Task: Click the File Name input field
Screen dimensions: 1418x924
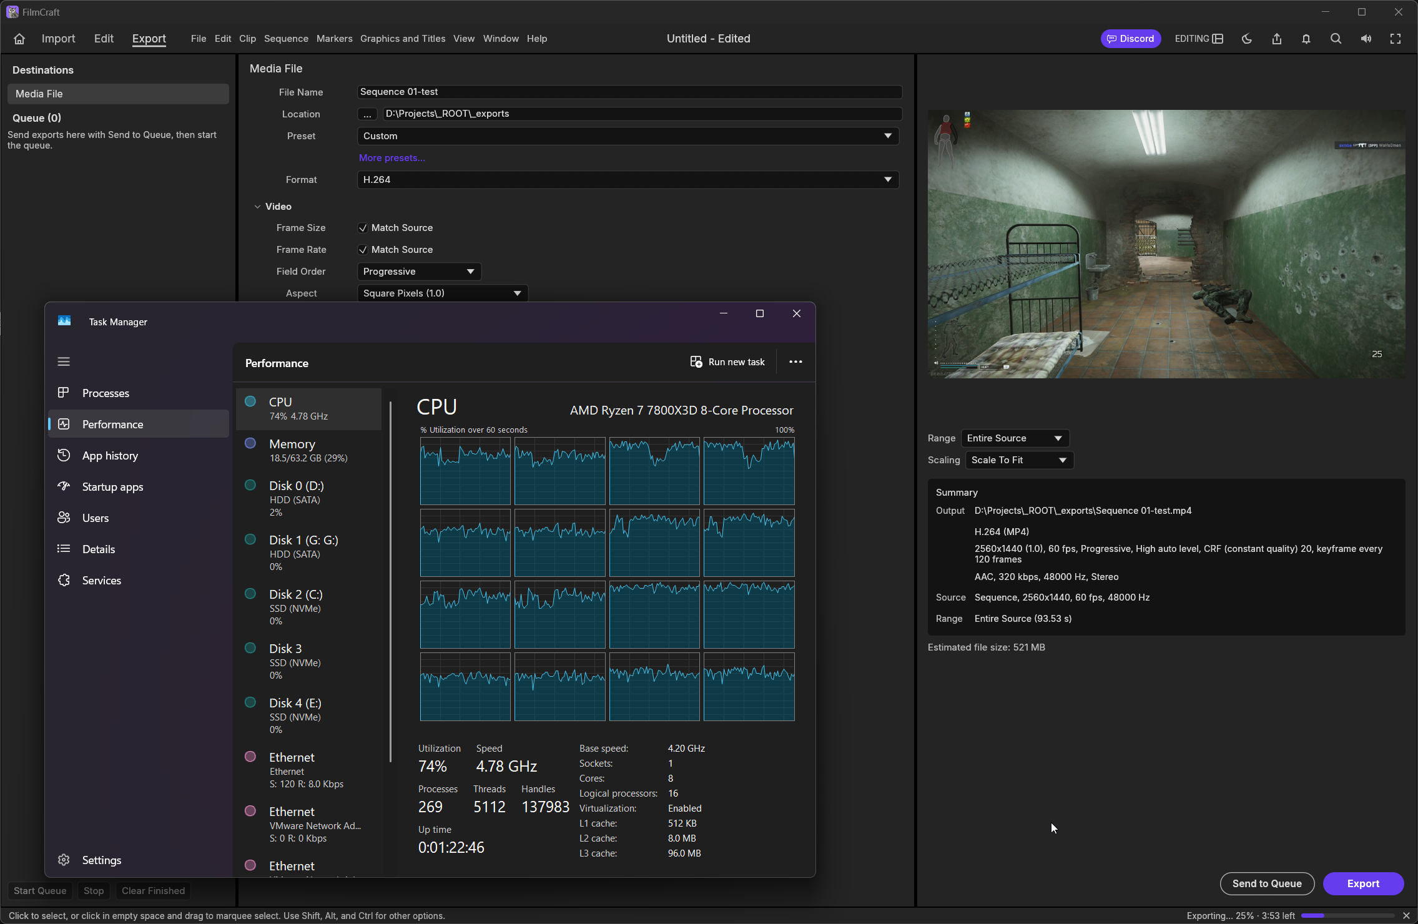Action: point(629,92)
